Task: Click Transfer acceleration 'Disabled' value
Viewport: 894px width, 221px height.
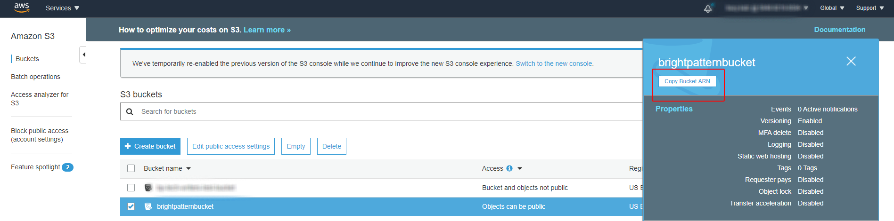Action: tap(811, 203)
